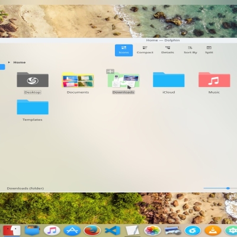Image resolution: width=237 pixels, height=237 pixels.
Task: Switch to Icons view mode
Action: tap(124, 50)
